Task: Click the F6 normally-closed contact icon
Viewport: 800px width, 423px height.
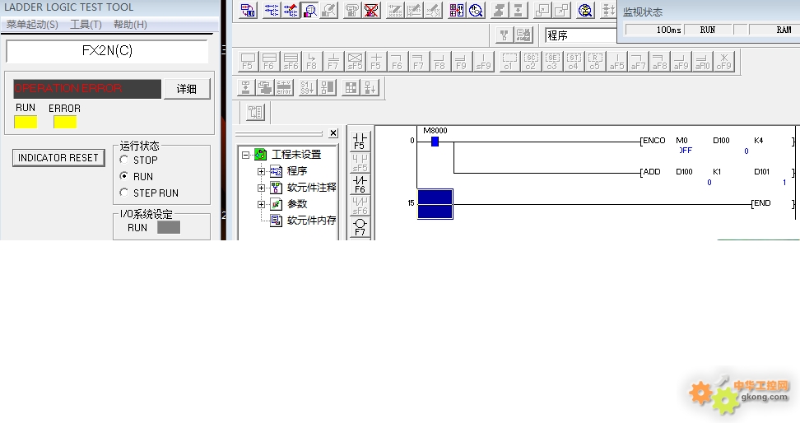Action: tap(359, 184)
